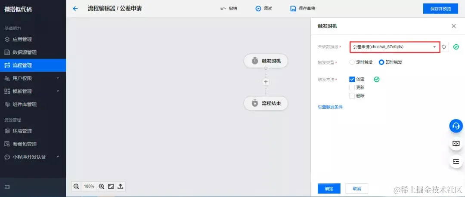The image size is (465, 197).
Task: Click the 保存并预览 button
Action: (441, 9)
